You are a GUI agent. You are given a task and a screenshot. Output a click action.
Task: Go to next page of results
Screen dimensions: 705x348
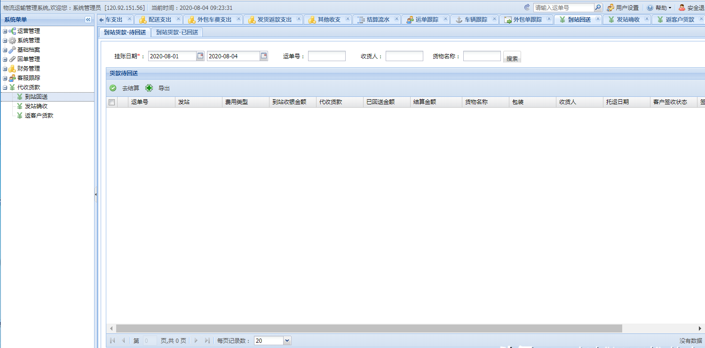click(196, 340)
